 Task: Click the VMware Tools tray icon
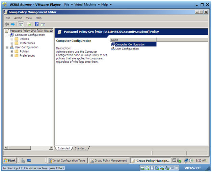click(174, 160)
